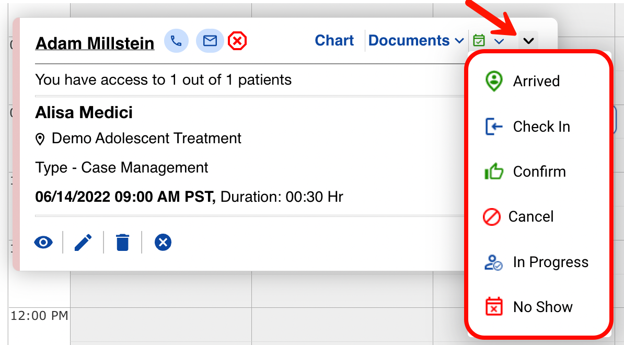This screenshot has height=345, width=624.
Task: Choose Cancel from status menu
Action: click(x=530, y=216)
